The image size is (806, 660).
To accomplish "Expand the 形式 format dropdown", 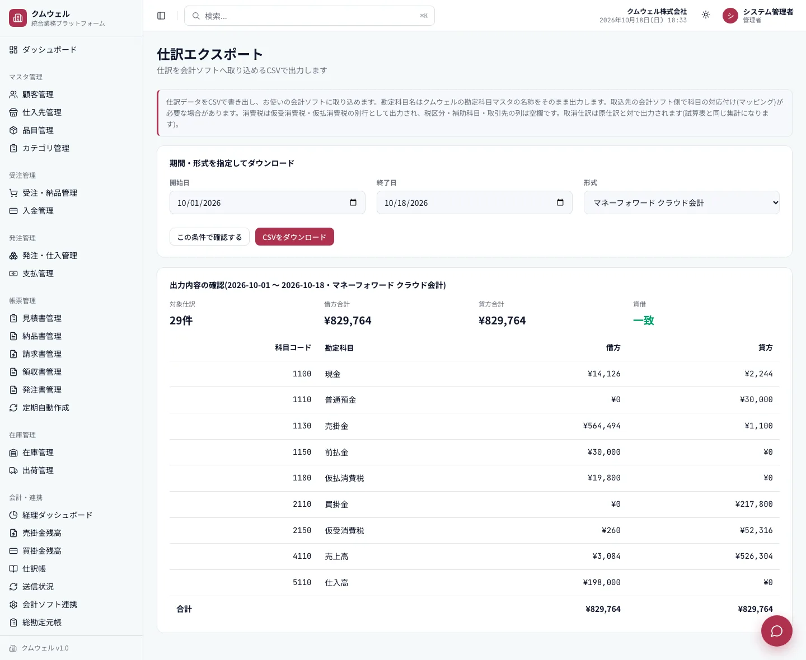I will [681, 202].
